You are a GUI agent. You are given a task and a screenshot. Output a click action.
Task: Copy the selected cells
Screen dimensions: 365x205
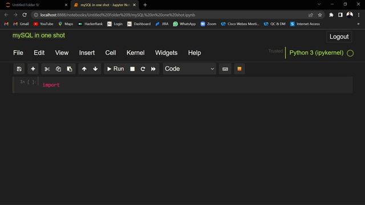(x=58, y=69)
